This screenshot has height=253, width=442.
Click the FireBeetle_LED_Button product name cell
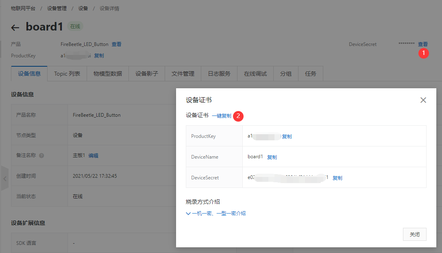(x=97, y=115)
